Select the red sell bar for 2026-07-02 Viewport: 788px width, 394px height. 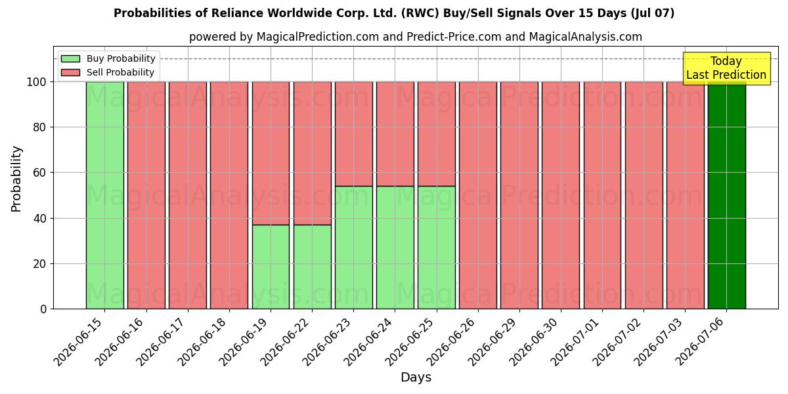[644, 195]
